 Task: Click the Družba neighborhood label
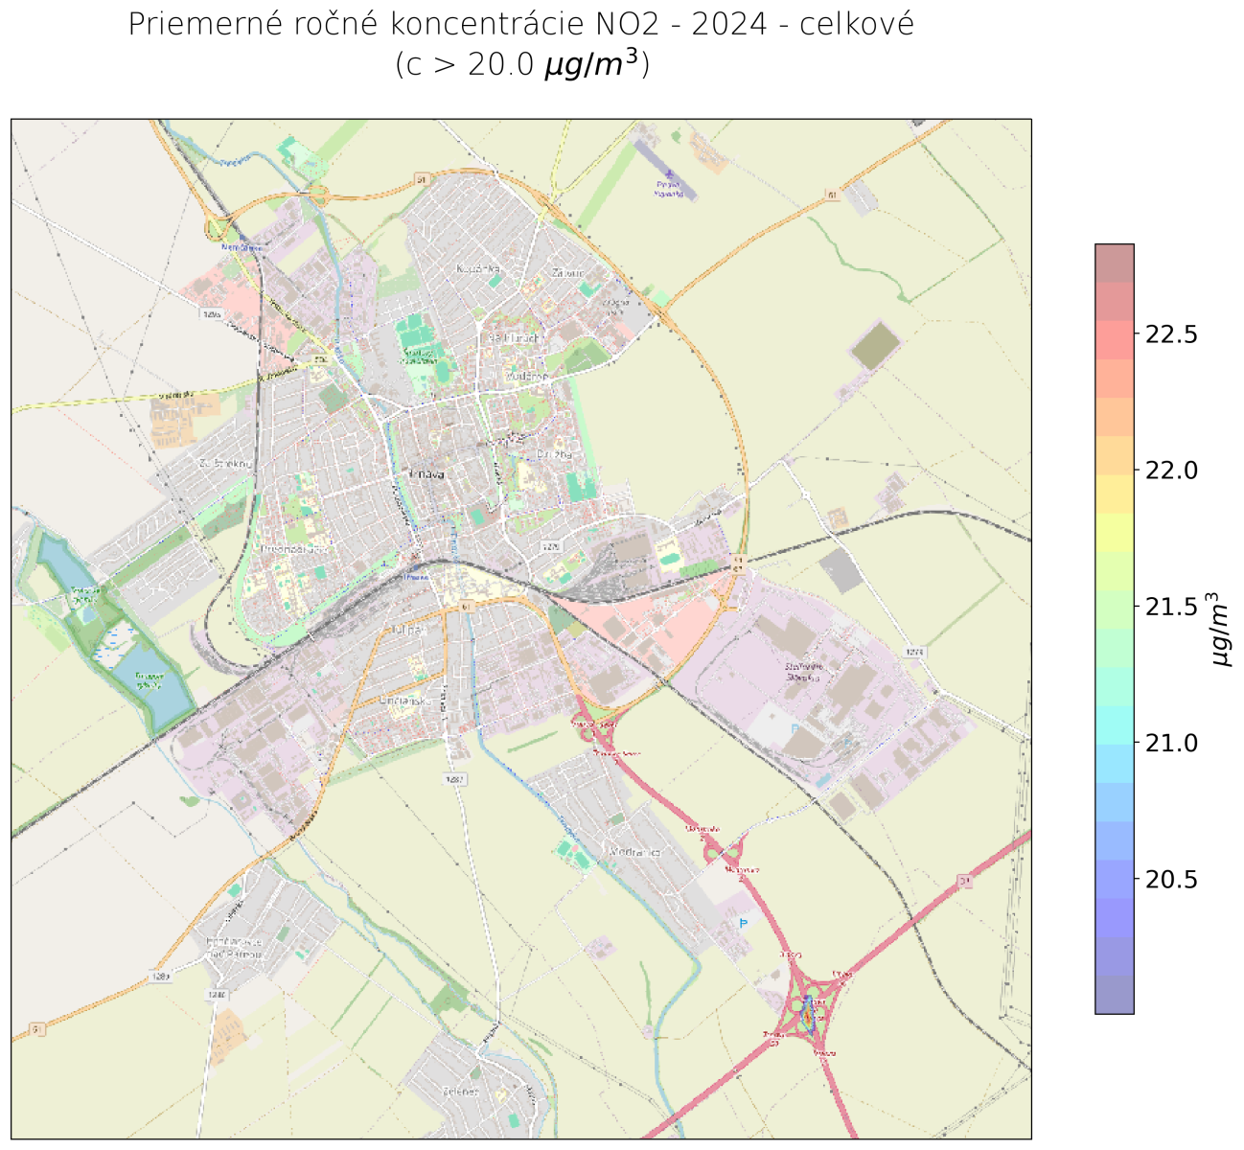553,454
